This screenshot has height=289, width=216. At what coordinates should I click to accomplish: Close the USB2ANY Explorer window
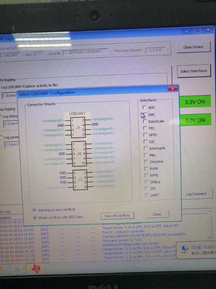pos(208,30)
